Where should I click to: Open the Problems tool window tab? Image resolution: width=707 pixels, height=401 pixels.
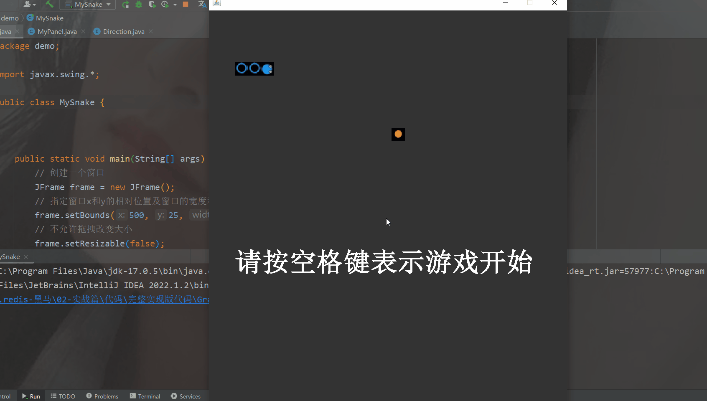coord(102,396)
